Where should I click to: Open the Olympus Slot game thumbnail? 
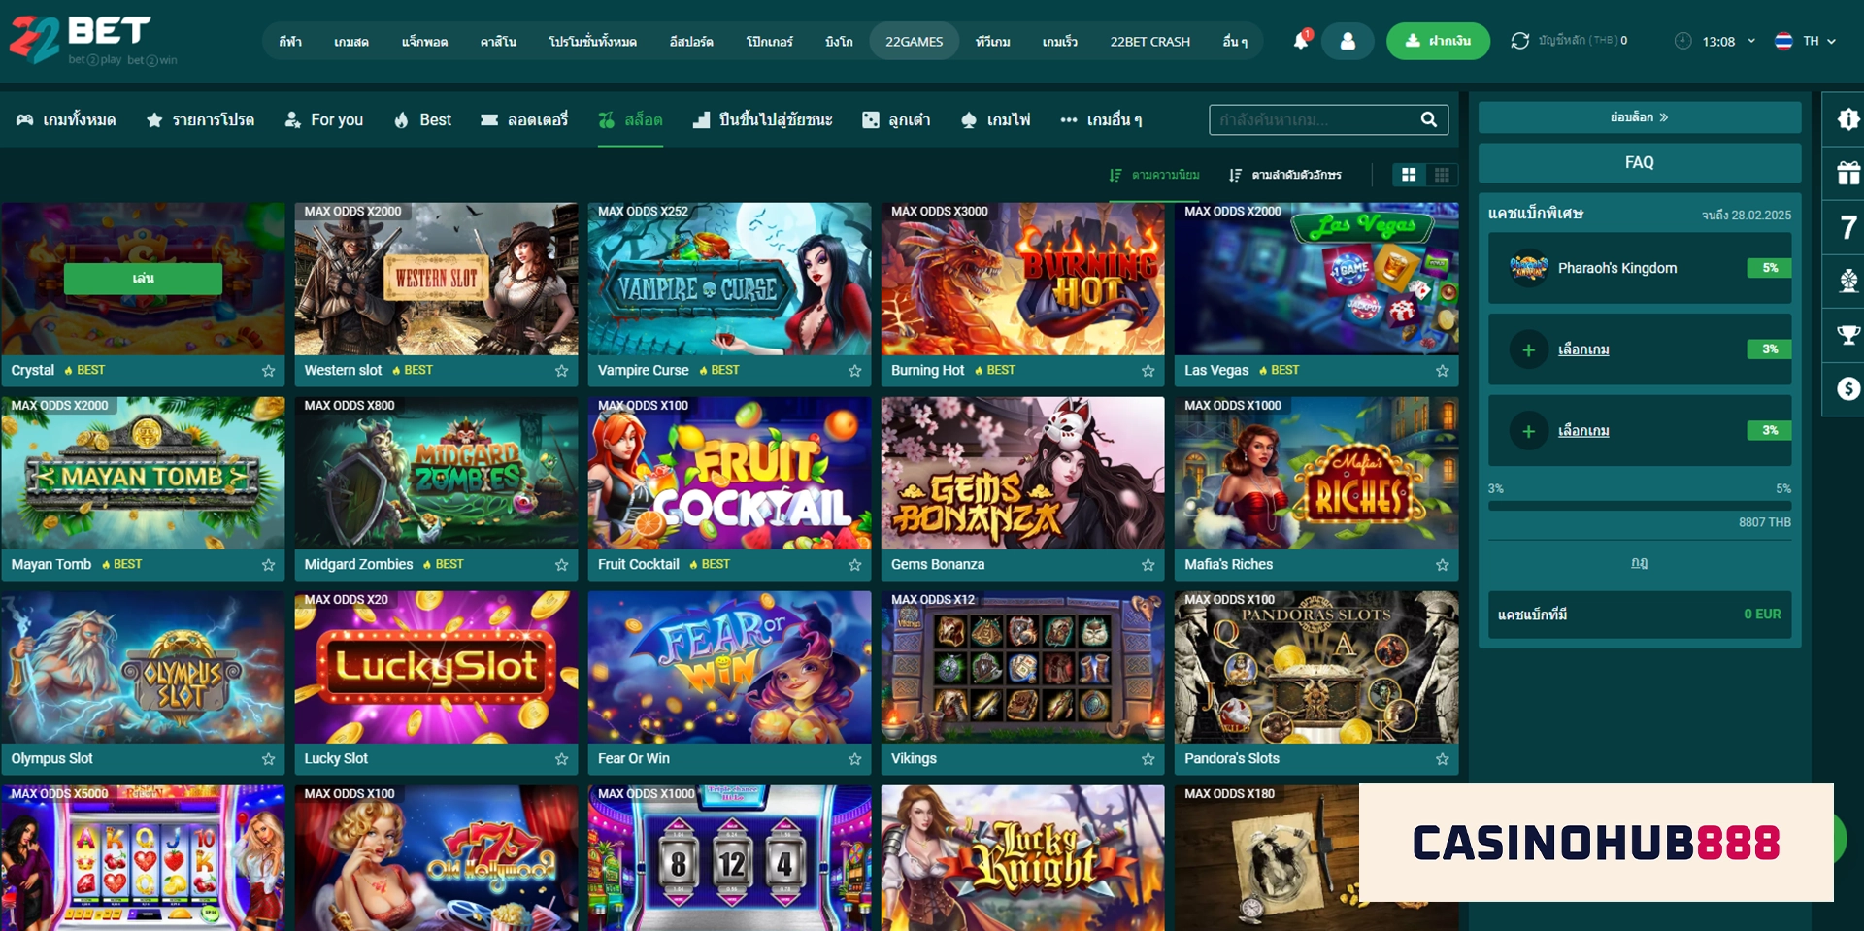pyautogui.click(x=143, y=667)
